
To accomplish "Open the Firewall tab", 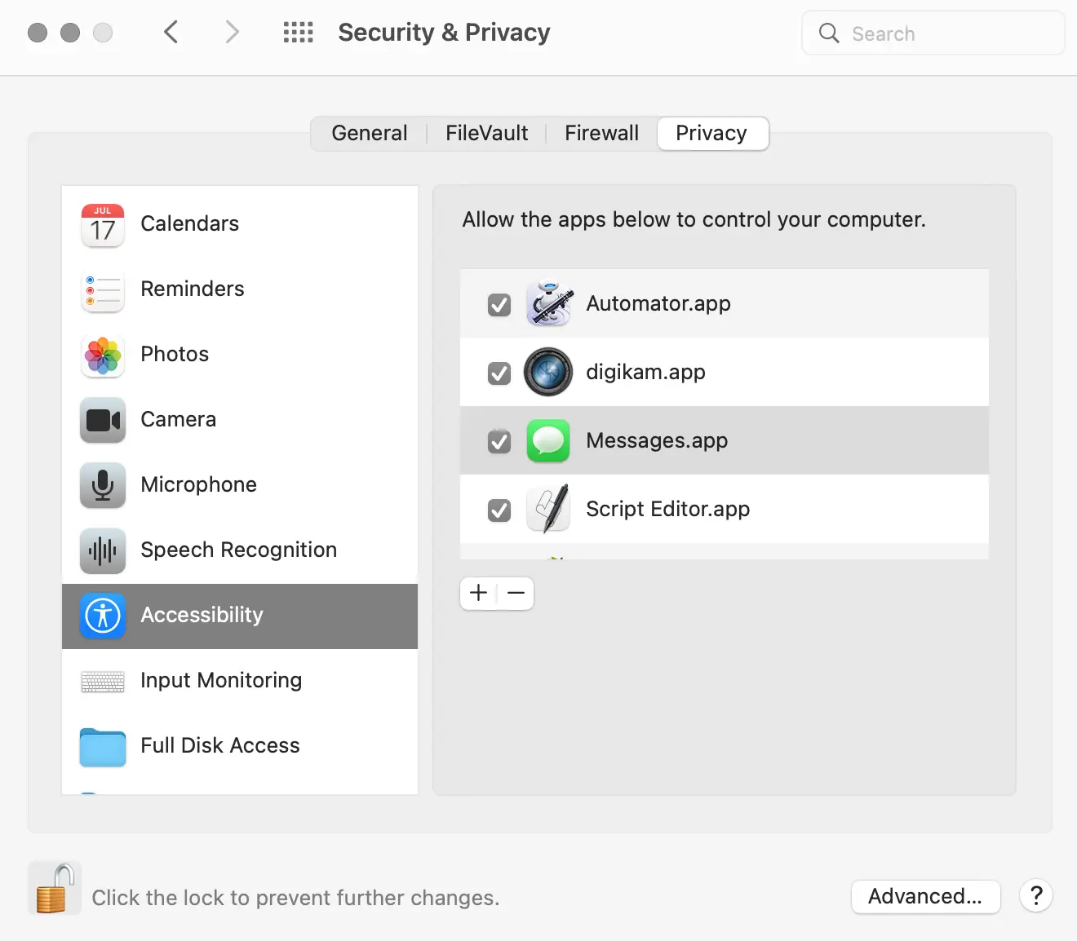I will click(x=601, y=134).
